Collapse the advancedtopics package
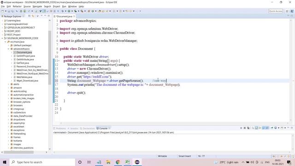295x166 pixels. 8,49
